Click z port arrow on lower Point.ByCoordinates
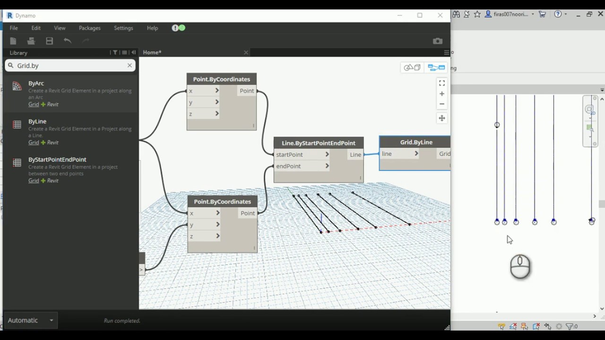The image size is (605, 340). [x=218, y=236]
